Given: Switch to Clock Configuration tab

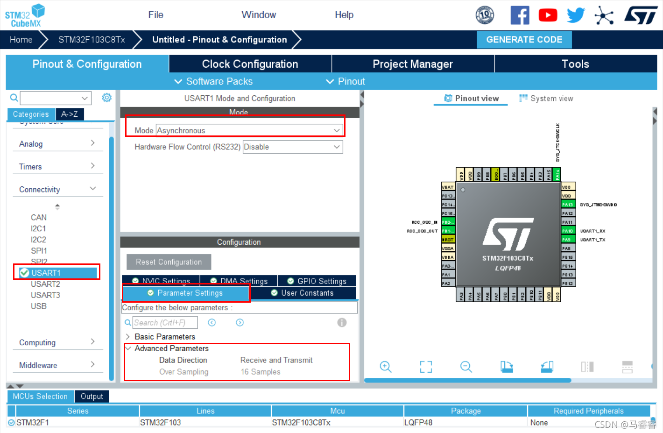Looking at the screenshot, I should 250,64.
